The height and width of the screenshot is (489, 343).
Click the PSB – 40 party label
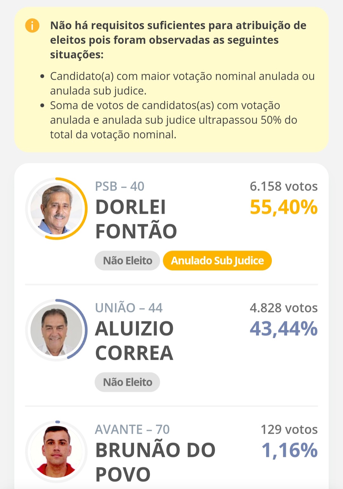point(120,186)
